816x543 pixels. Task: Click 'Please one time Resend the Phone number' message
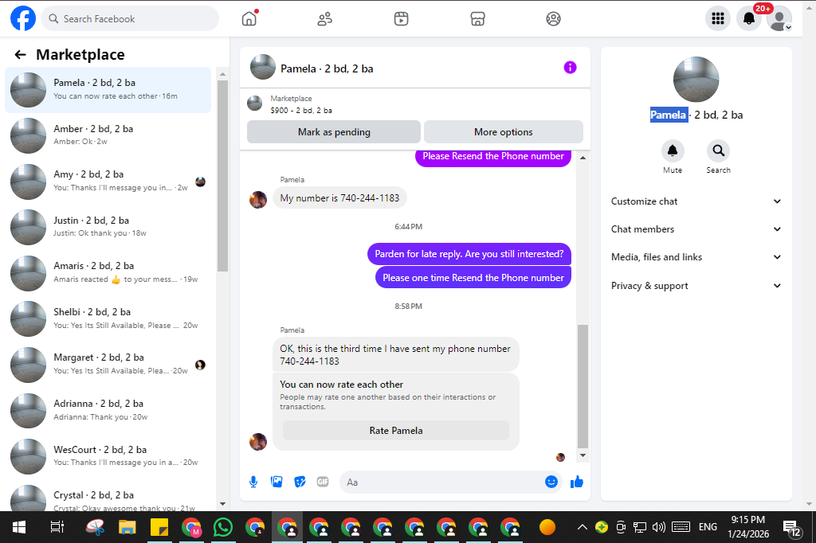click(473, 278)
